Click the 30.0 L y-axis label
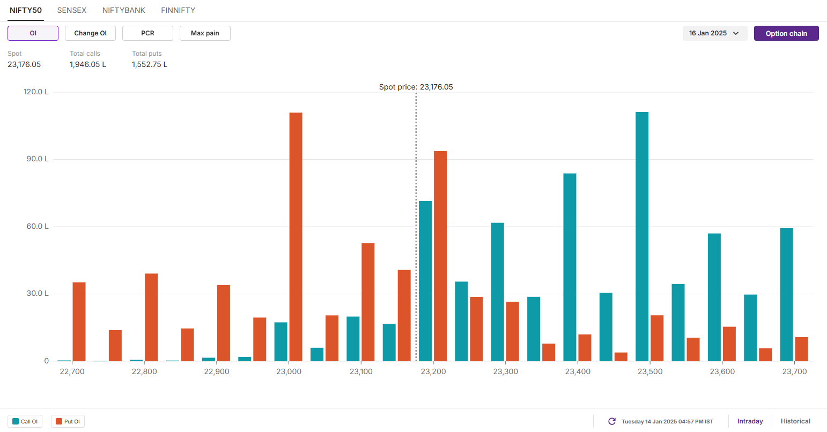The width and height of the screenshot is (827, 432). click(38, 294)
